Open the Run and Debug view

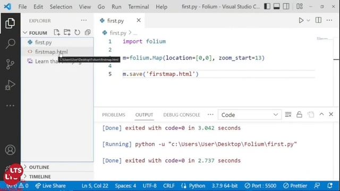tap(10, 85)
